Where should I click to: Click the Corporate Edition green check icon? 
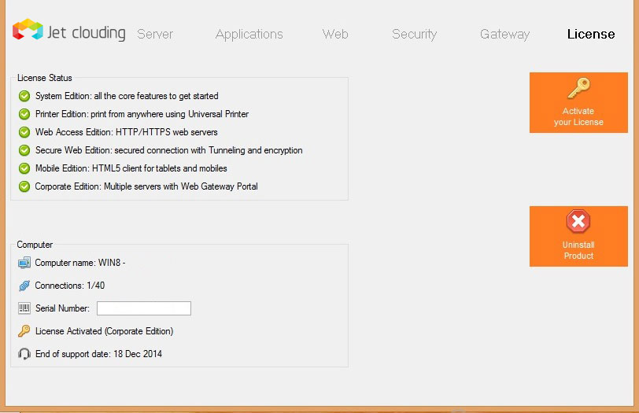tap(24, 186)
